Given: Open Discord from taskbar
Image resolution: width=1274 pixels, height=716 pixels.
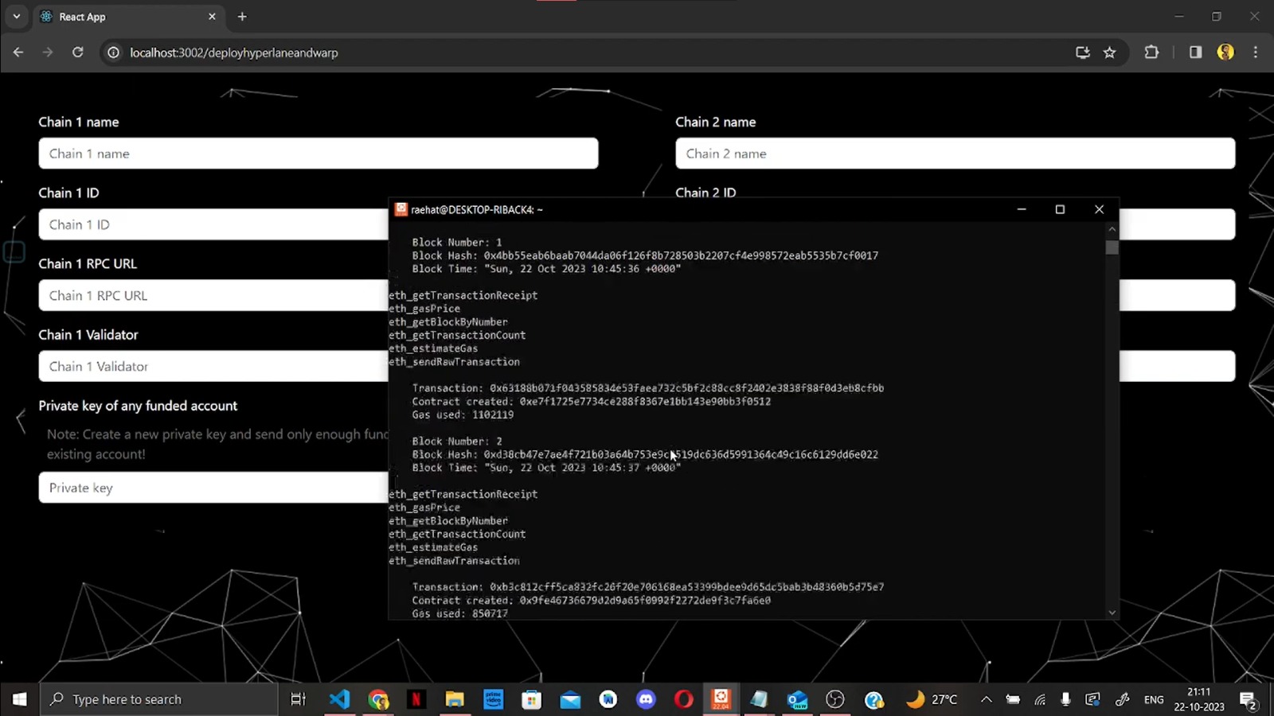Looking at the screenshot, I should 646,699.
